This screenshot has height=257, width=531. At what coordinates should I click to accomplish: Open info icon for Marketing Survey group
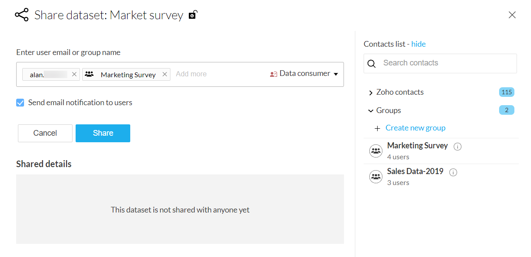(x=458, y=147)
